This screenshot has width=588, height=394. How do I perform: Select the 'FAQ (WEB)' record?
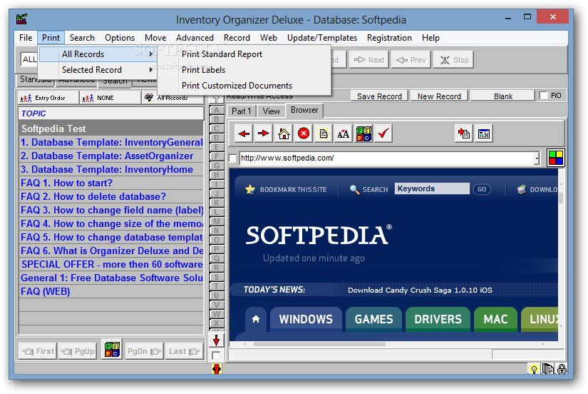click(111, 291)
